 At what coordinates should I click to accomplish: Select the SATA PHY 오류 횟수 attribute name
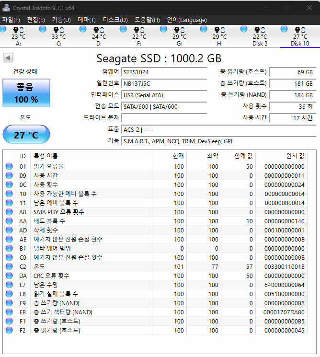[x=59, y=212]
